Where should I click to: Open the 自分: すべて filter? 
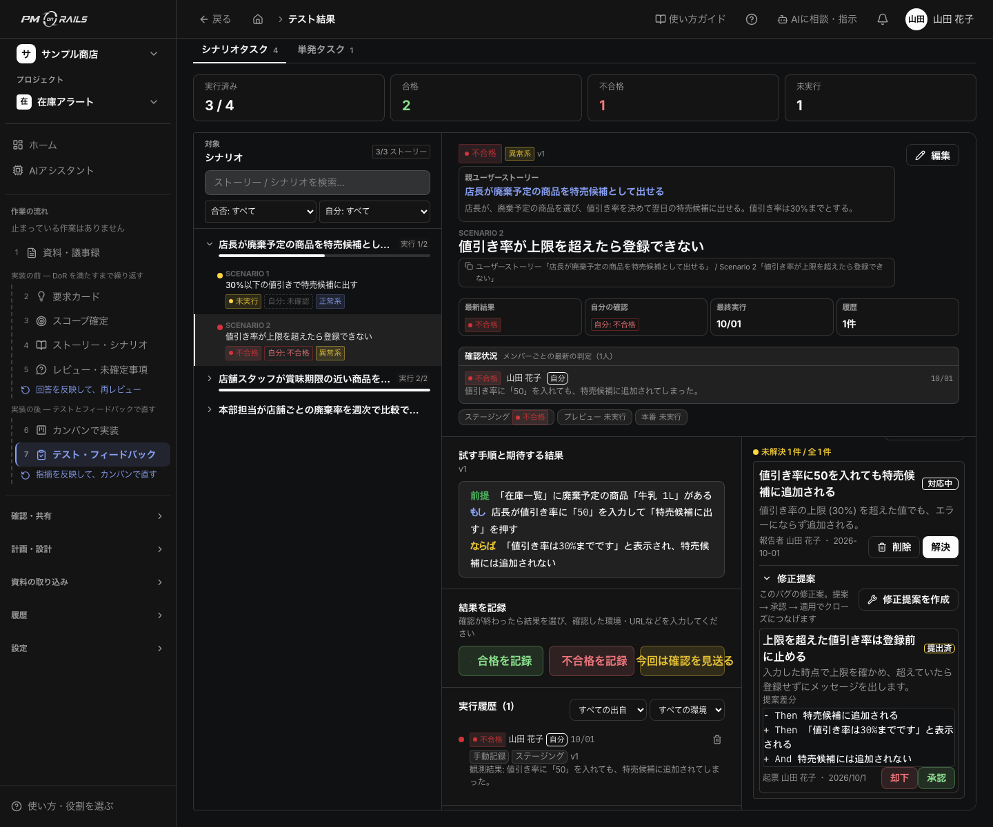374,212
